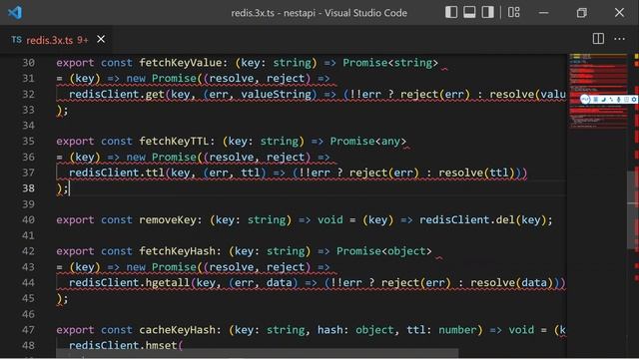Viewport: 639px width, 359px height.
Task: Click 'redisClient.get' on line 32
Action: (x=117, y=95)
